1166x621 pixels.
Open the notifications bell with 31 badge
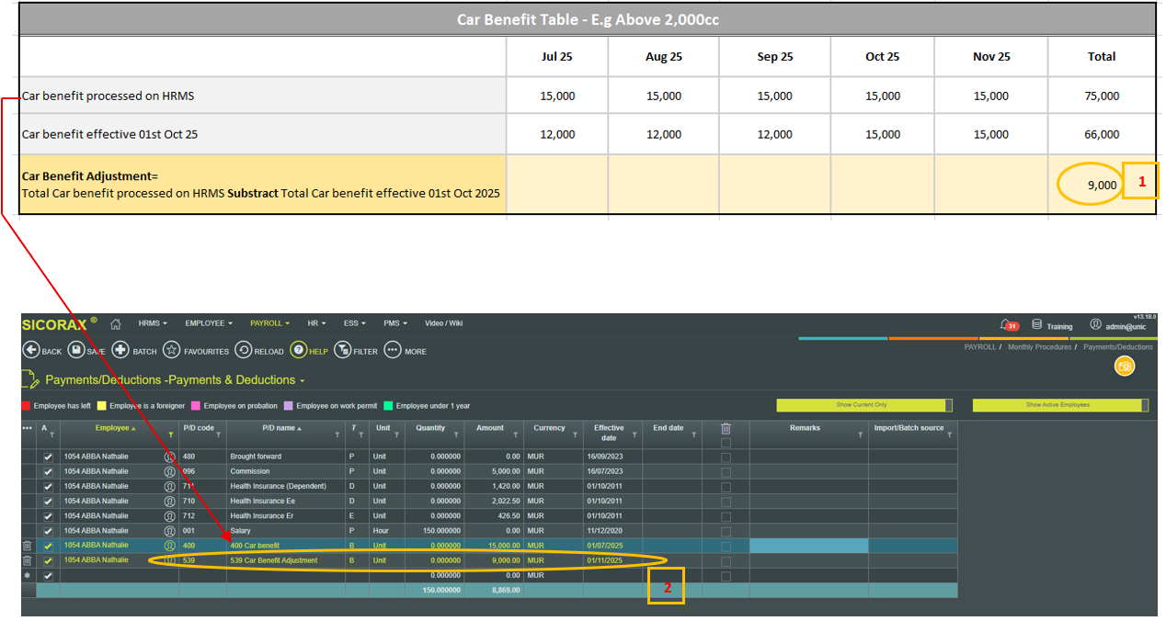(1007, 324)
